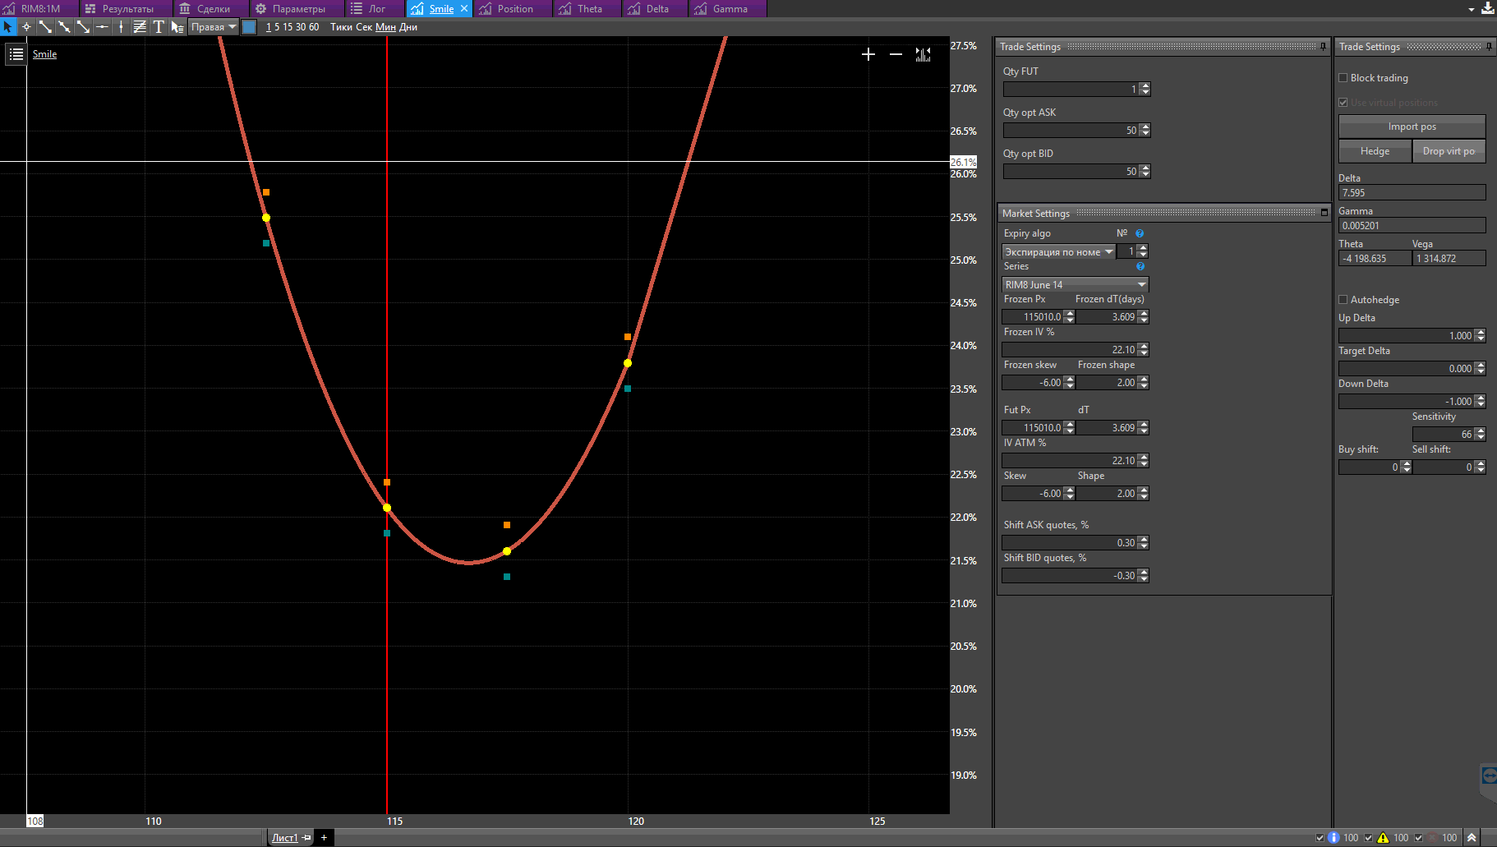
Task: Open the Smile chart list menu icon
Action: [16, 54]
